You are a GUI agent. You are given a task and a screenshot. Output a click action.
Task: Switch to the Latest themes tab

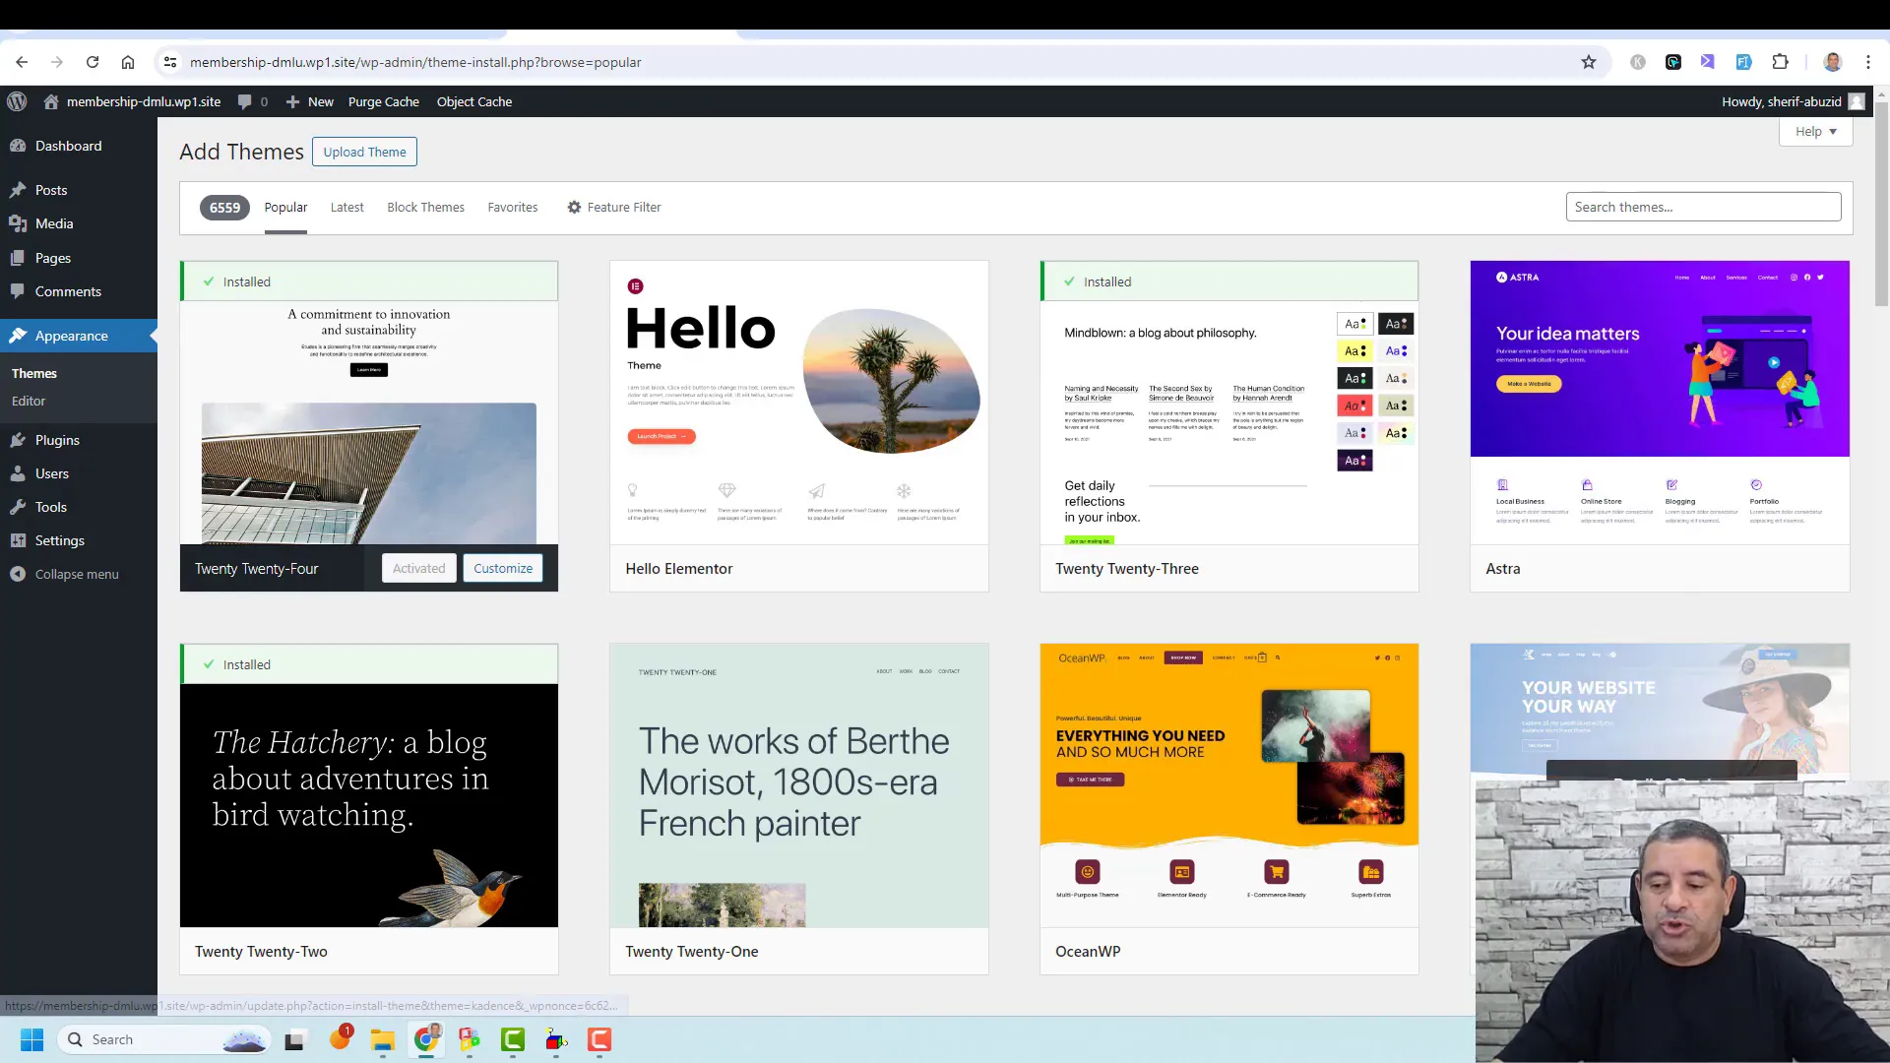click(x=346, y=207)
